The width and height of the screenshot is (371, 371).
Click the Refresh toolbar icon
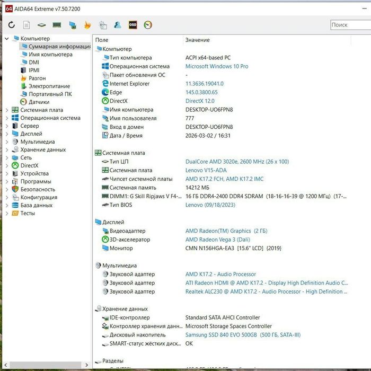pyautogui.click(x=11, y=25)
